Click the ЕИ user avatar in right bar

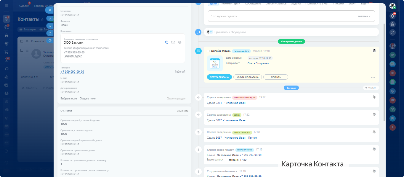tap(393, 55)
